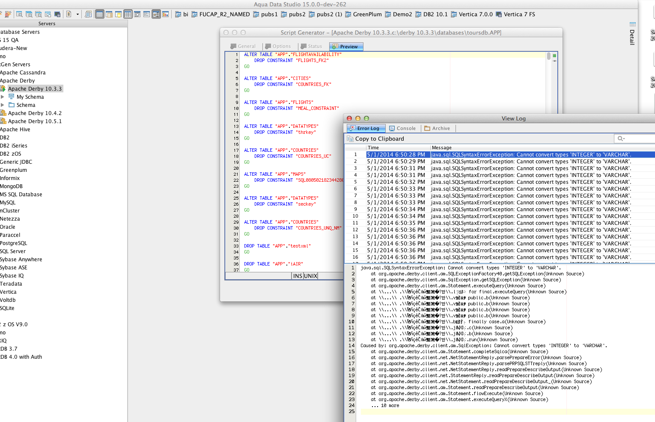Screen dimensions: 655x422
Task: Click the disconnect server toolbar icon
Action: [7, 14]
